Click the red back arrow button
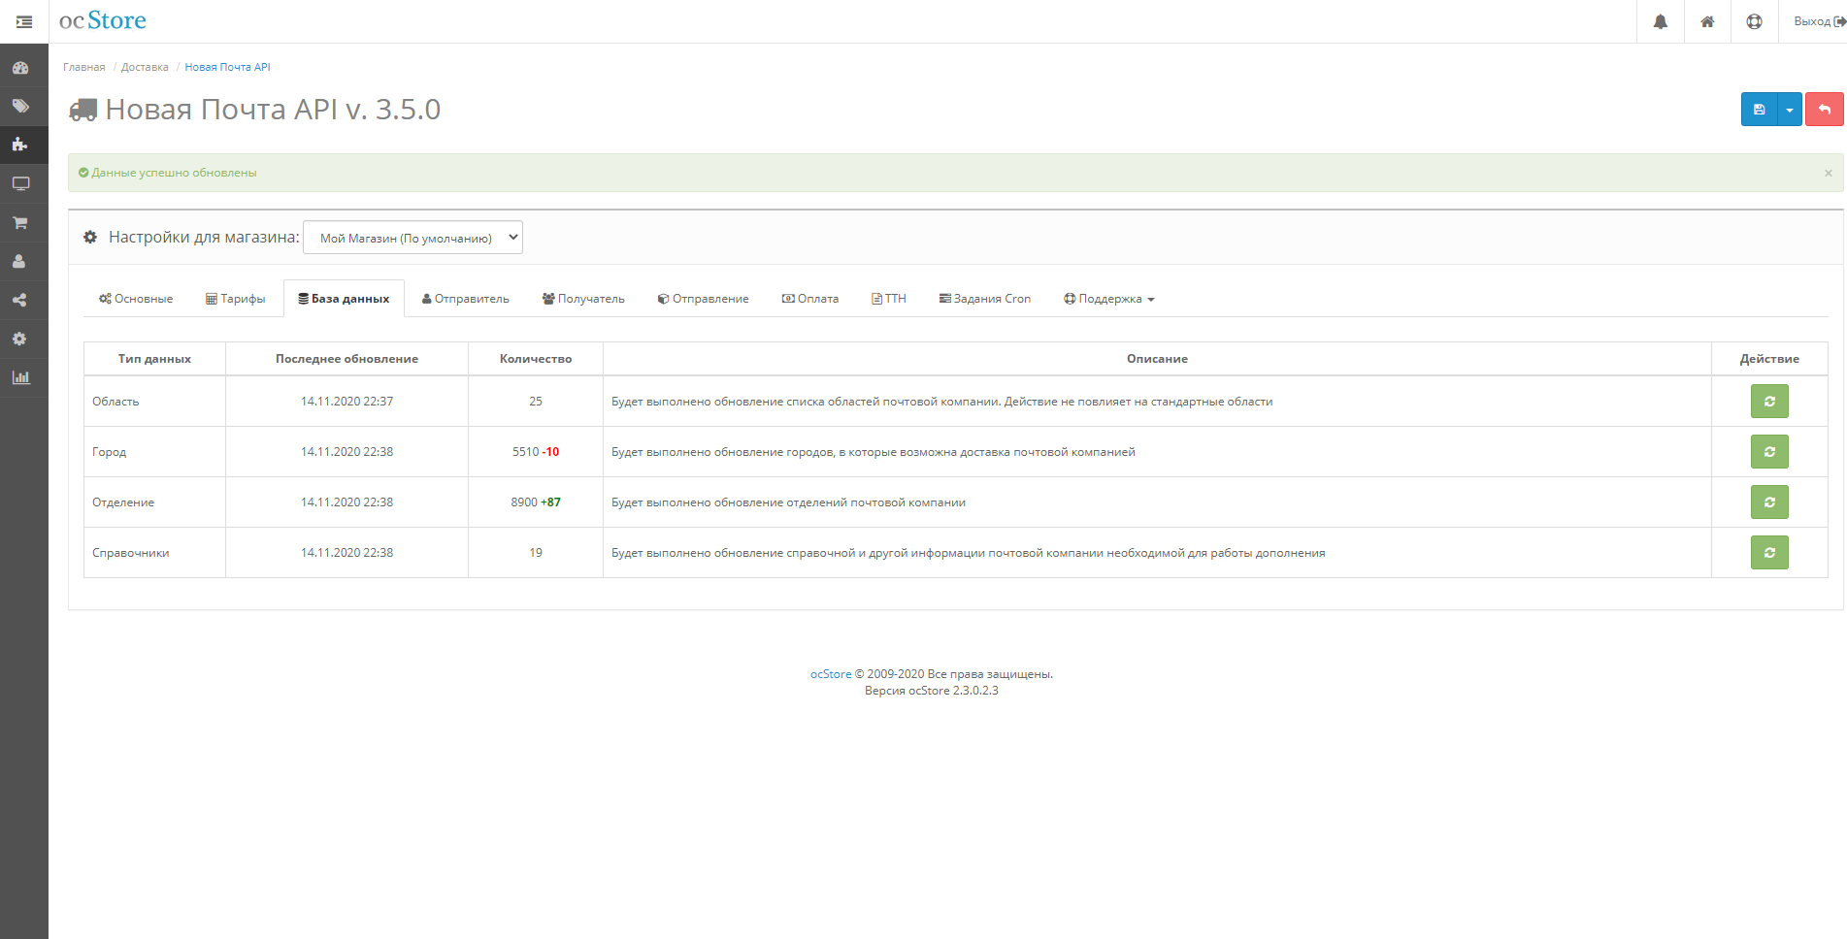The width and height of the screenshot is (1847, 939). point(1825,110)
